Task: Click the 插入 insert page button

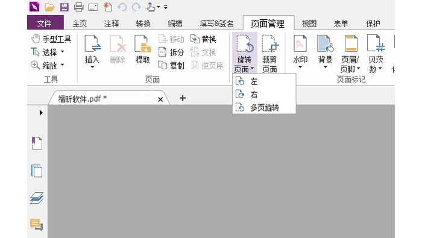Action: (x=92, y=52)
